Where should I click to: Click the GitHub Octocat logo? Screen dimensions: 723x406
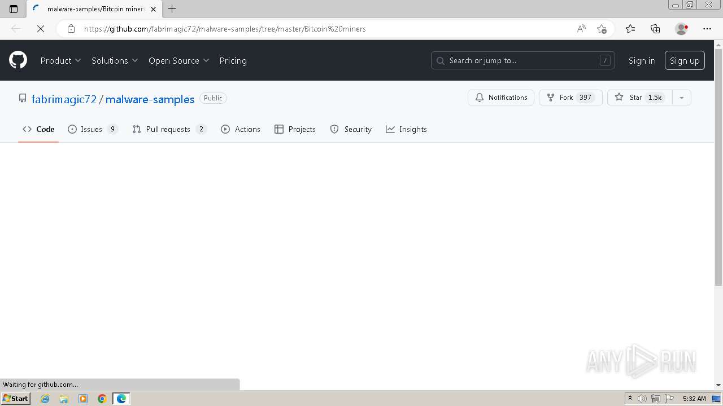coord(18,60)
